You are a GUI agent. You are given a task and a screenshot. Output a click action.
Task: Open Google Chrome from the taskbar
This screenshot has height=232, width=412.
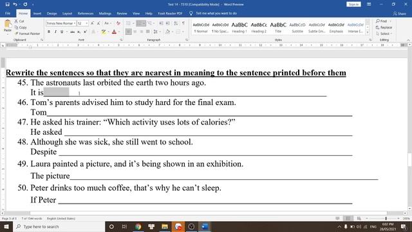[138, 226]
